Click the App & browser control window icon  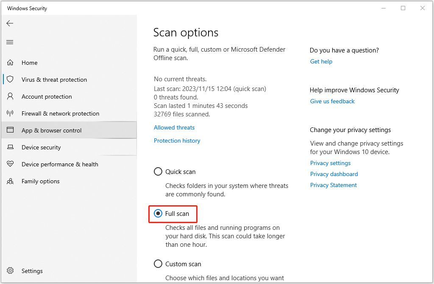pyautogui.click(x=10, y=130)
